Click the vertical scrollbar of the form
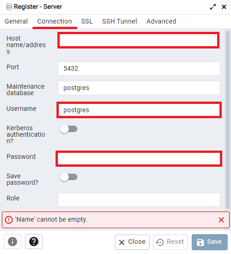This screenshot has width=231, height=254. 228,120
